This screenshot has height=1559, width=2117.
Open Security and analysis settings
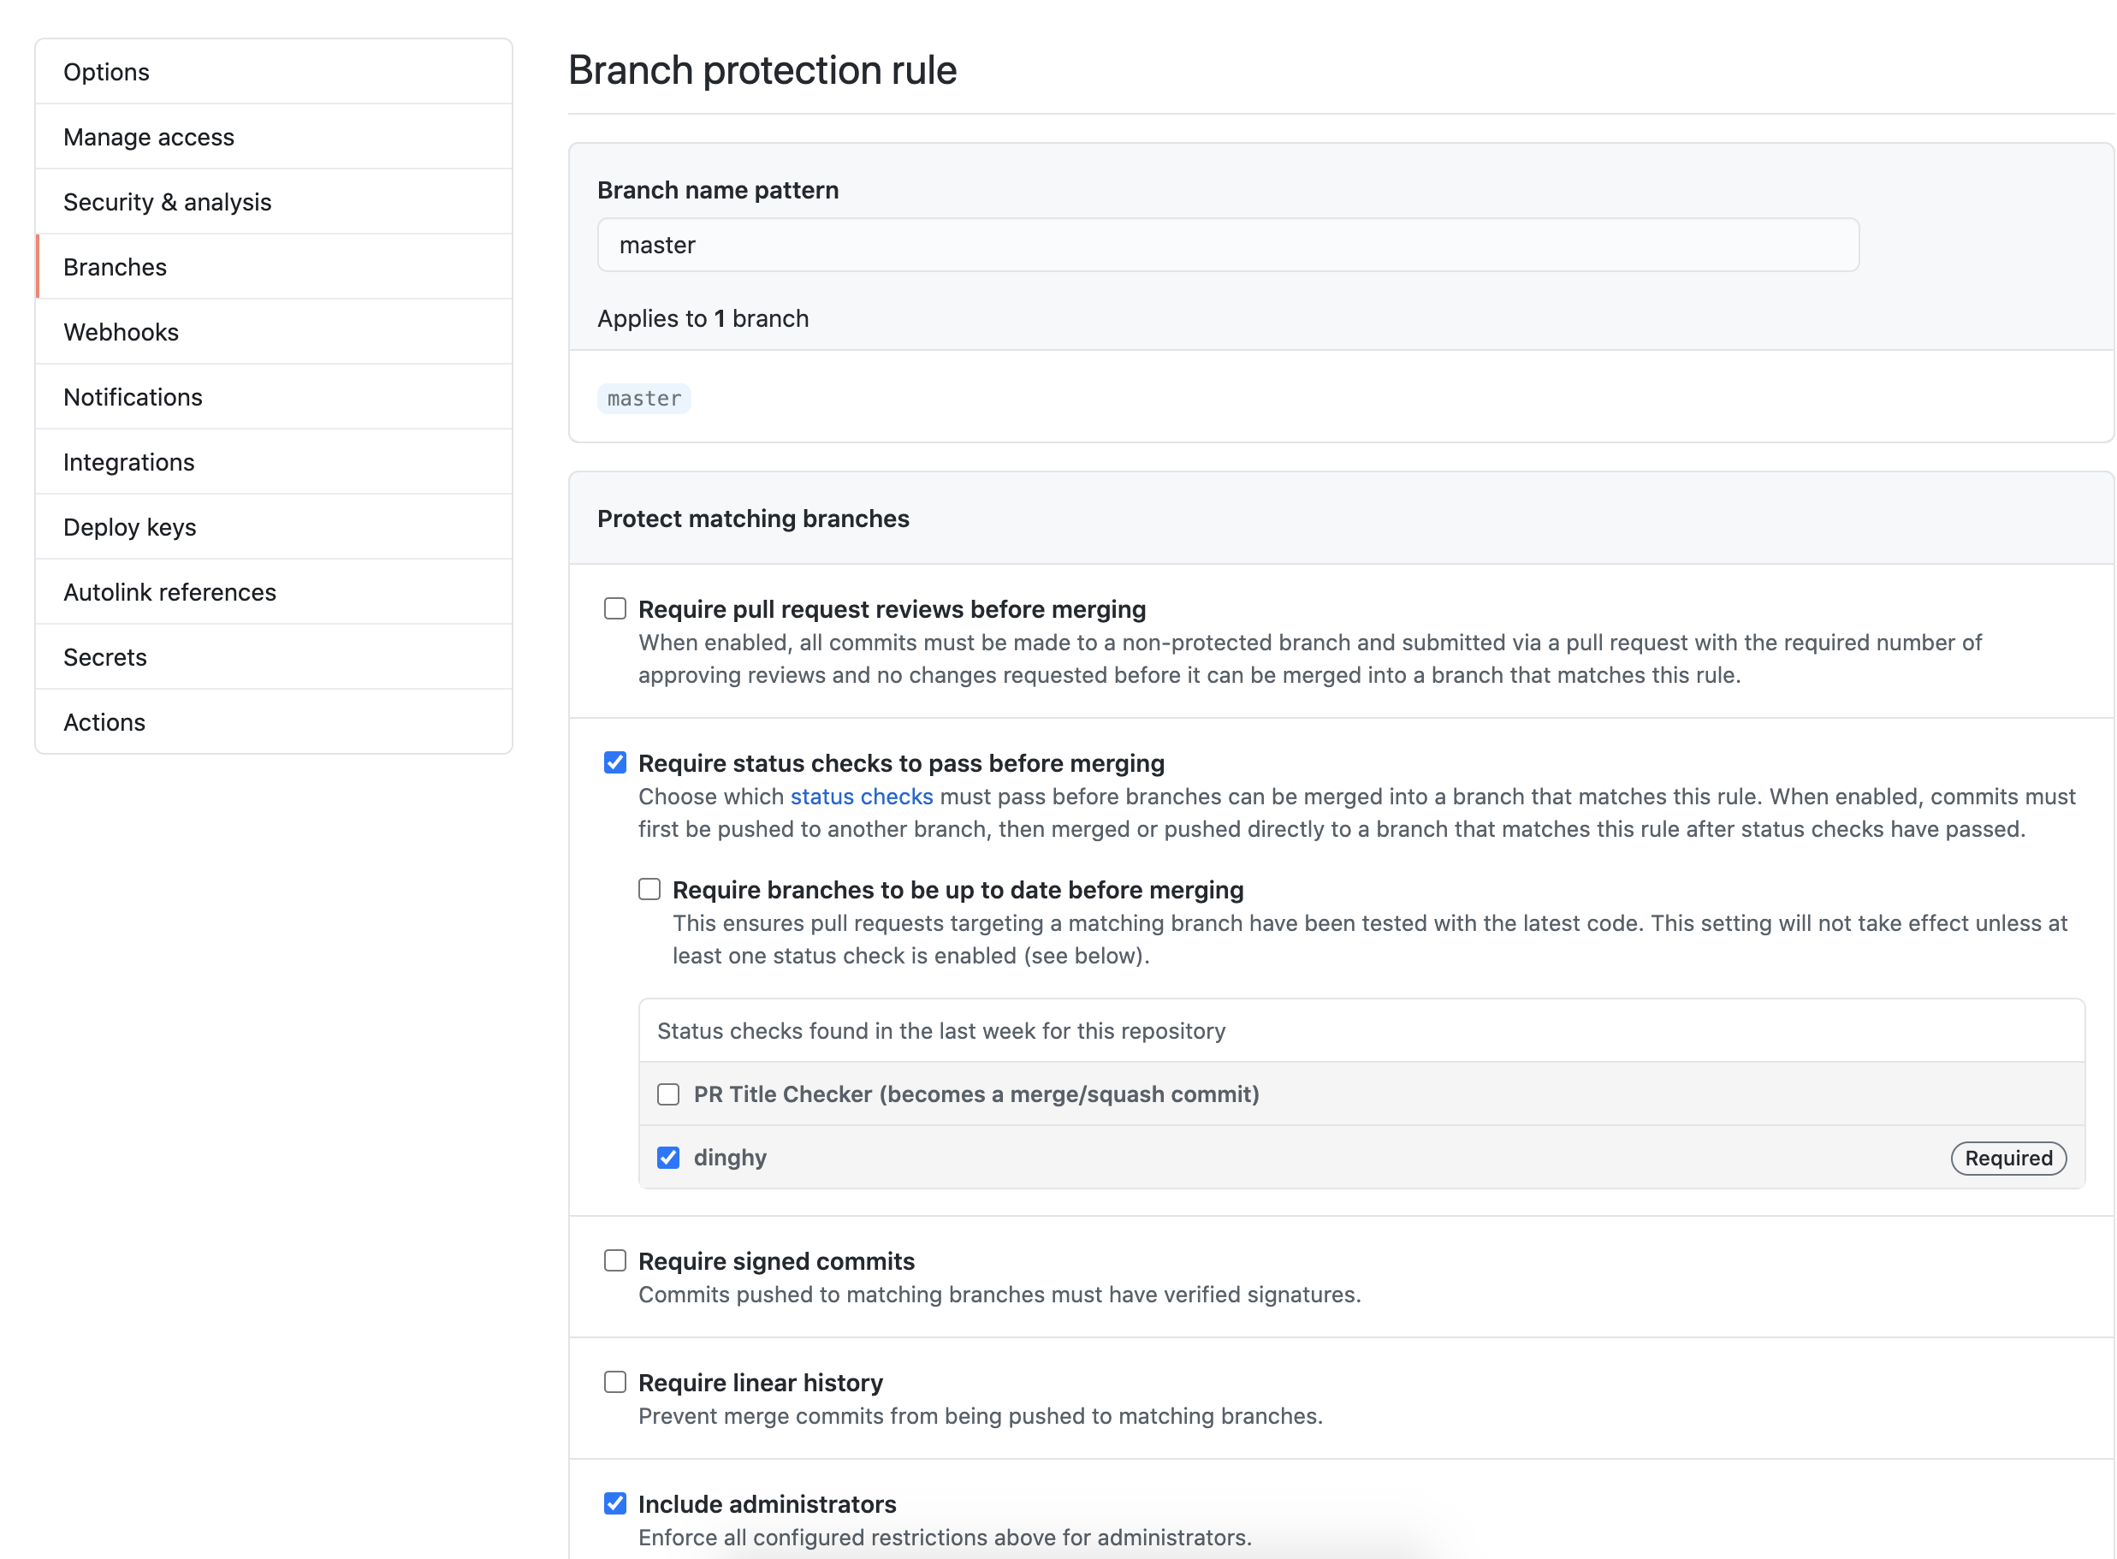tap(166, 202)
